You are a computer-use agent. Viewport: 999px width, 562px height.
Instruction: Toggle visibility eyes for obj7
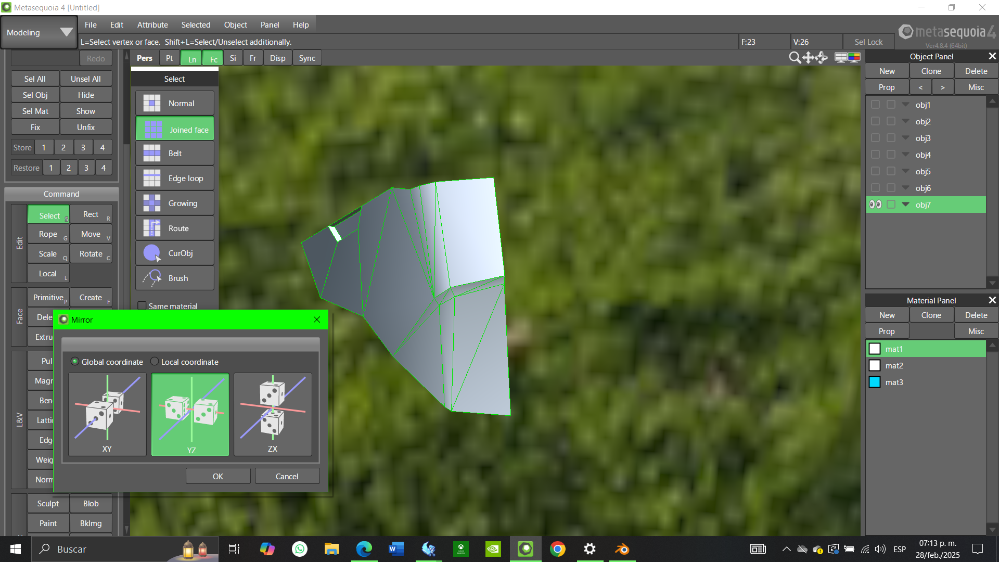875,205
